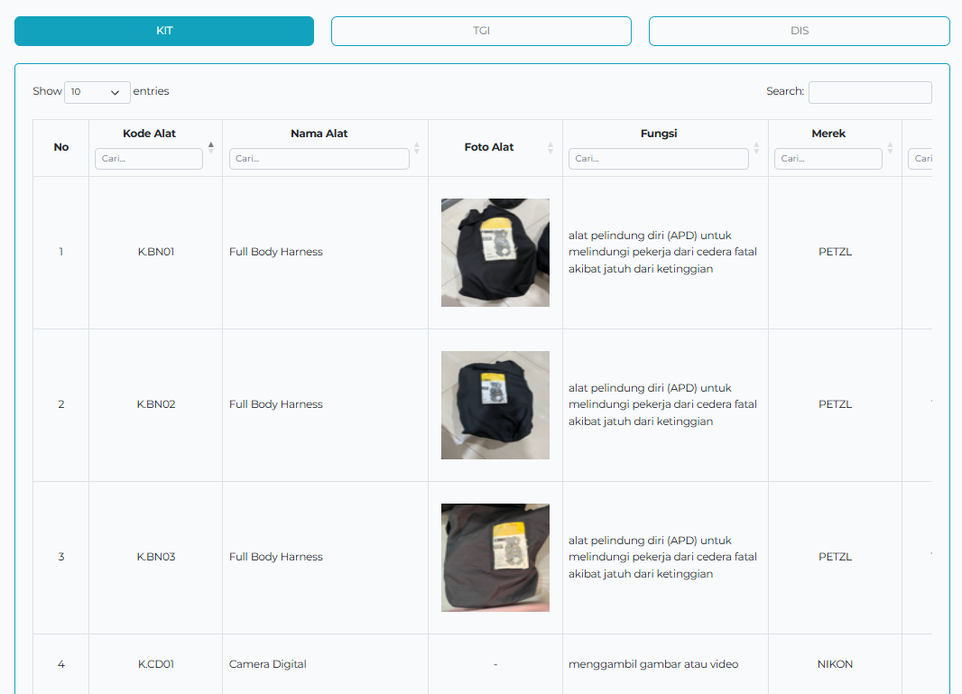Open K.BN03 harness photo thumbnail
The image size is (962, 694).
(x=495, y=558)
